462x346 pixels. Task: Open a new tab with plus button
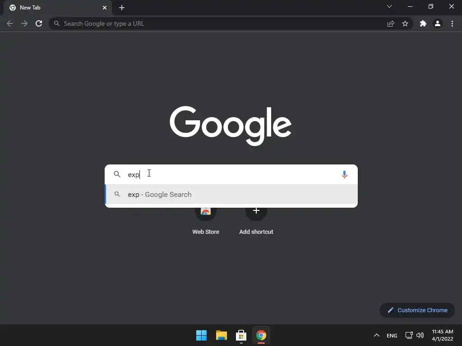(x=122, y=8)
